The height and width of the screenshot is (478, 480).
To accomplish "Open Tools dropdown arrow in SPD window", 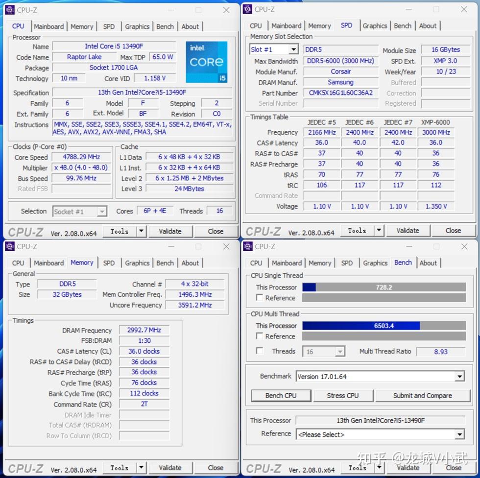I will tap(379, 230).
